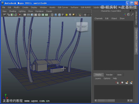Toggle the Gate Mask icon
Screen dimensions: 139x104
click(36, 15)
